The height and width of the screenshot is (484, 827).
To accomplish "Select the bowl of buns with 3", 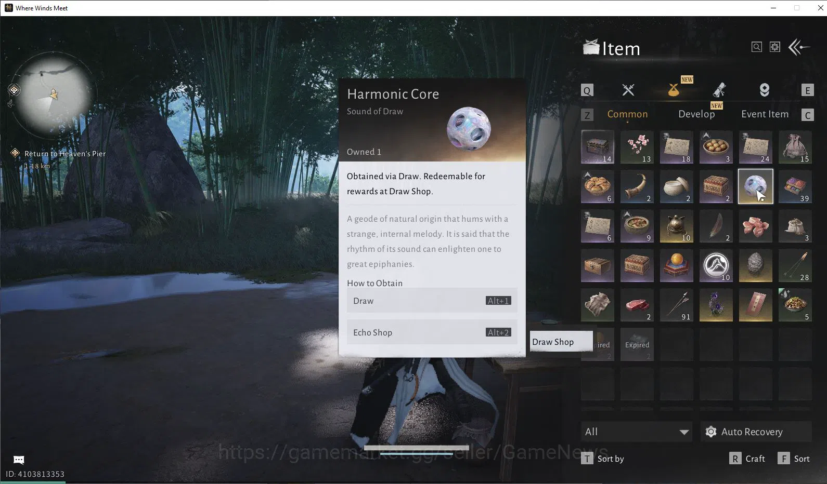I will [x=716, y=147].
